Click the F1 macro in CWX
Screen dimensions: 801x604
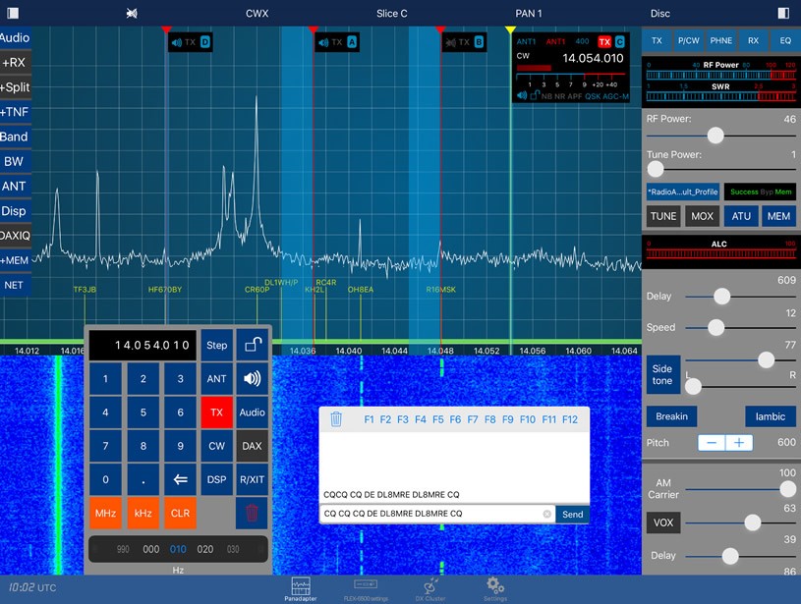tap(369, 419)
